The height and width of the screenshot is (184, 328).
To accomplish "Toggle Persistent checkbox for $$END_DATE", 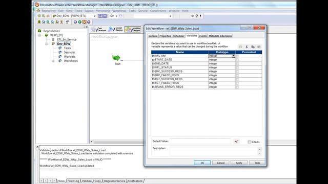I will pyautogui.click(x=237, y=63).
